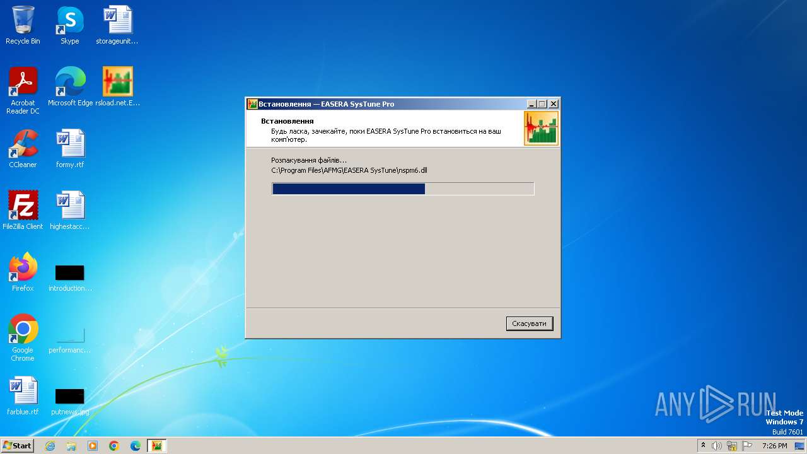This screenshot has width=807, height=454.
Task: Click the installation progress bar
Action: [403, 189]
